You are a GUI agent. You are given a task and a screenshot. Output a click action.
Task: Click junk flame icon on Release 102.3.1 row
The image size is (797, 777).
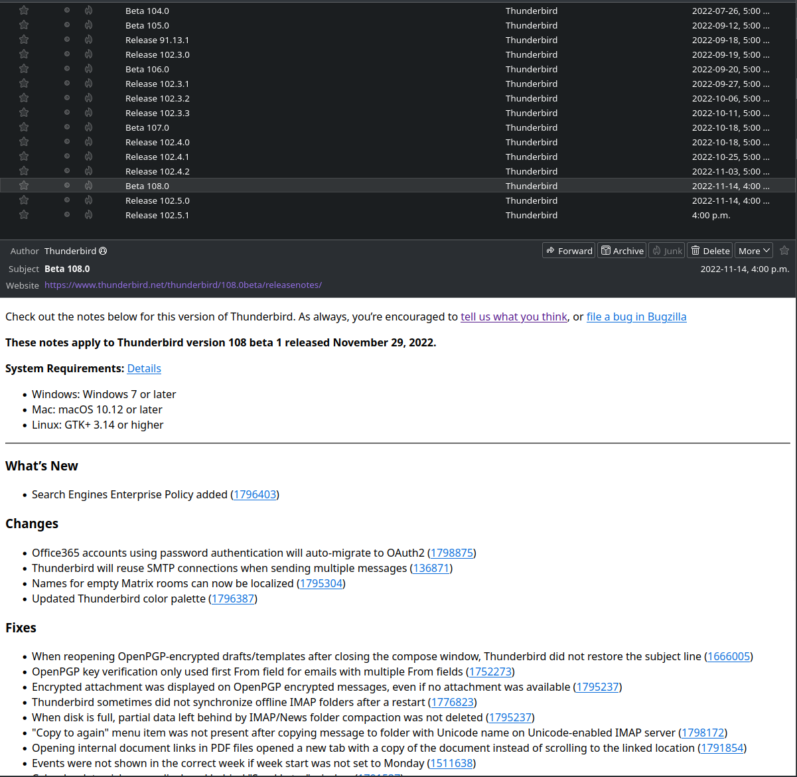[88, 84]
